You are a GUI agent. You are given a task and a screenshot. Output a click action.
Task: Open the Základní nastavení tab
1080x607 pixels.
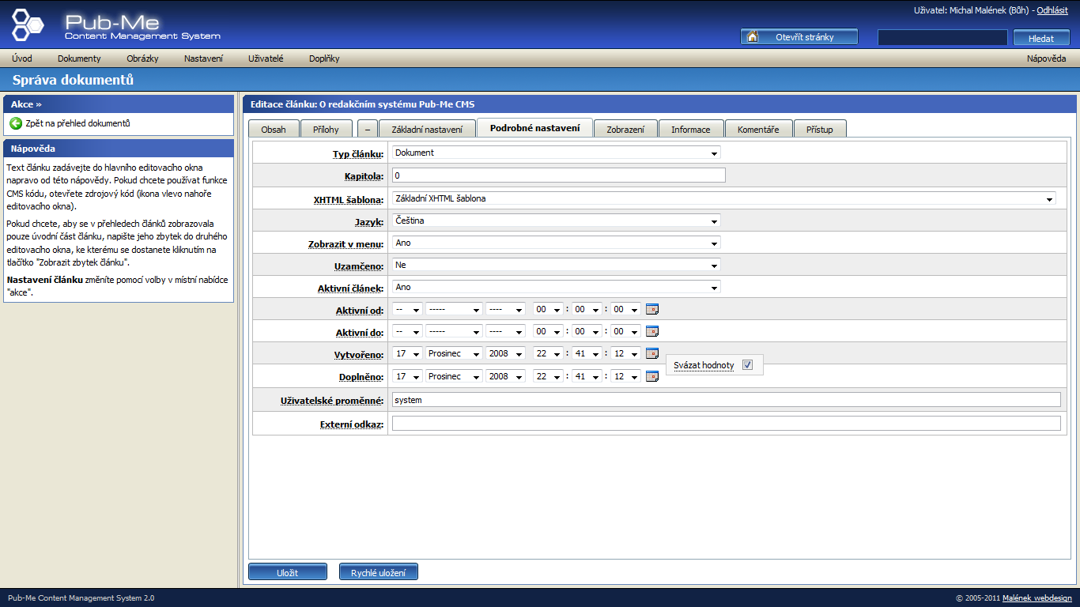[x=427, y=129]
